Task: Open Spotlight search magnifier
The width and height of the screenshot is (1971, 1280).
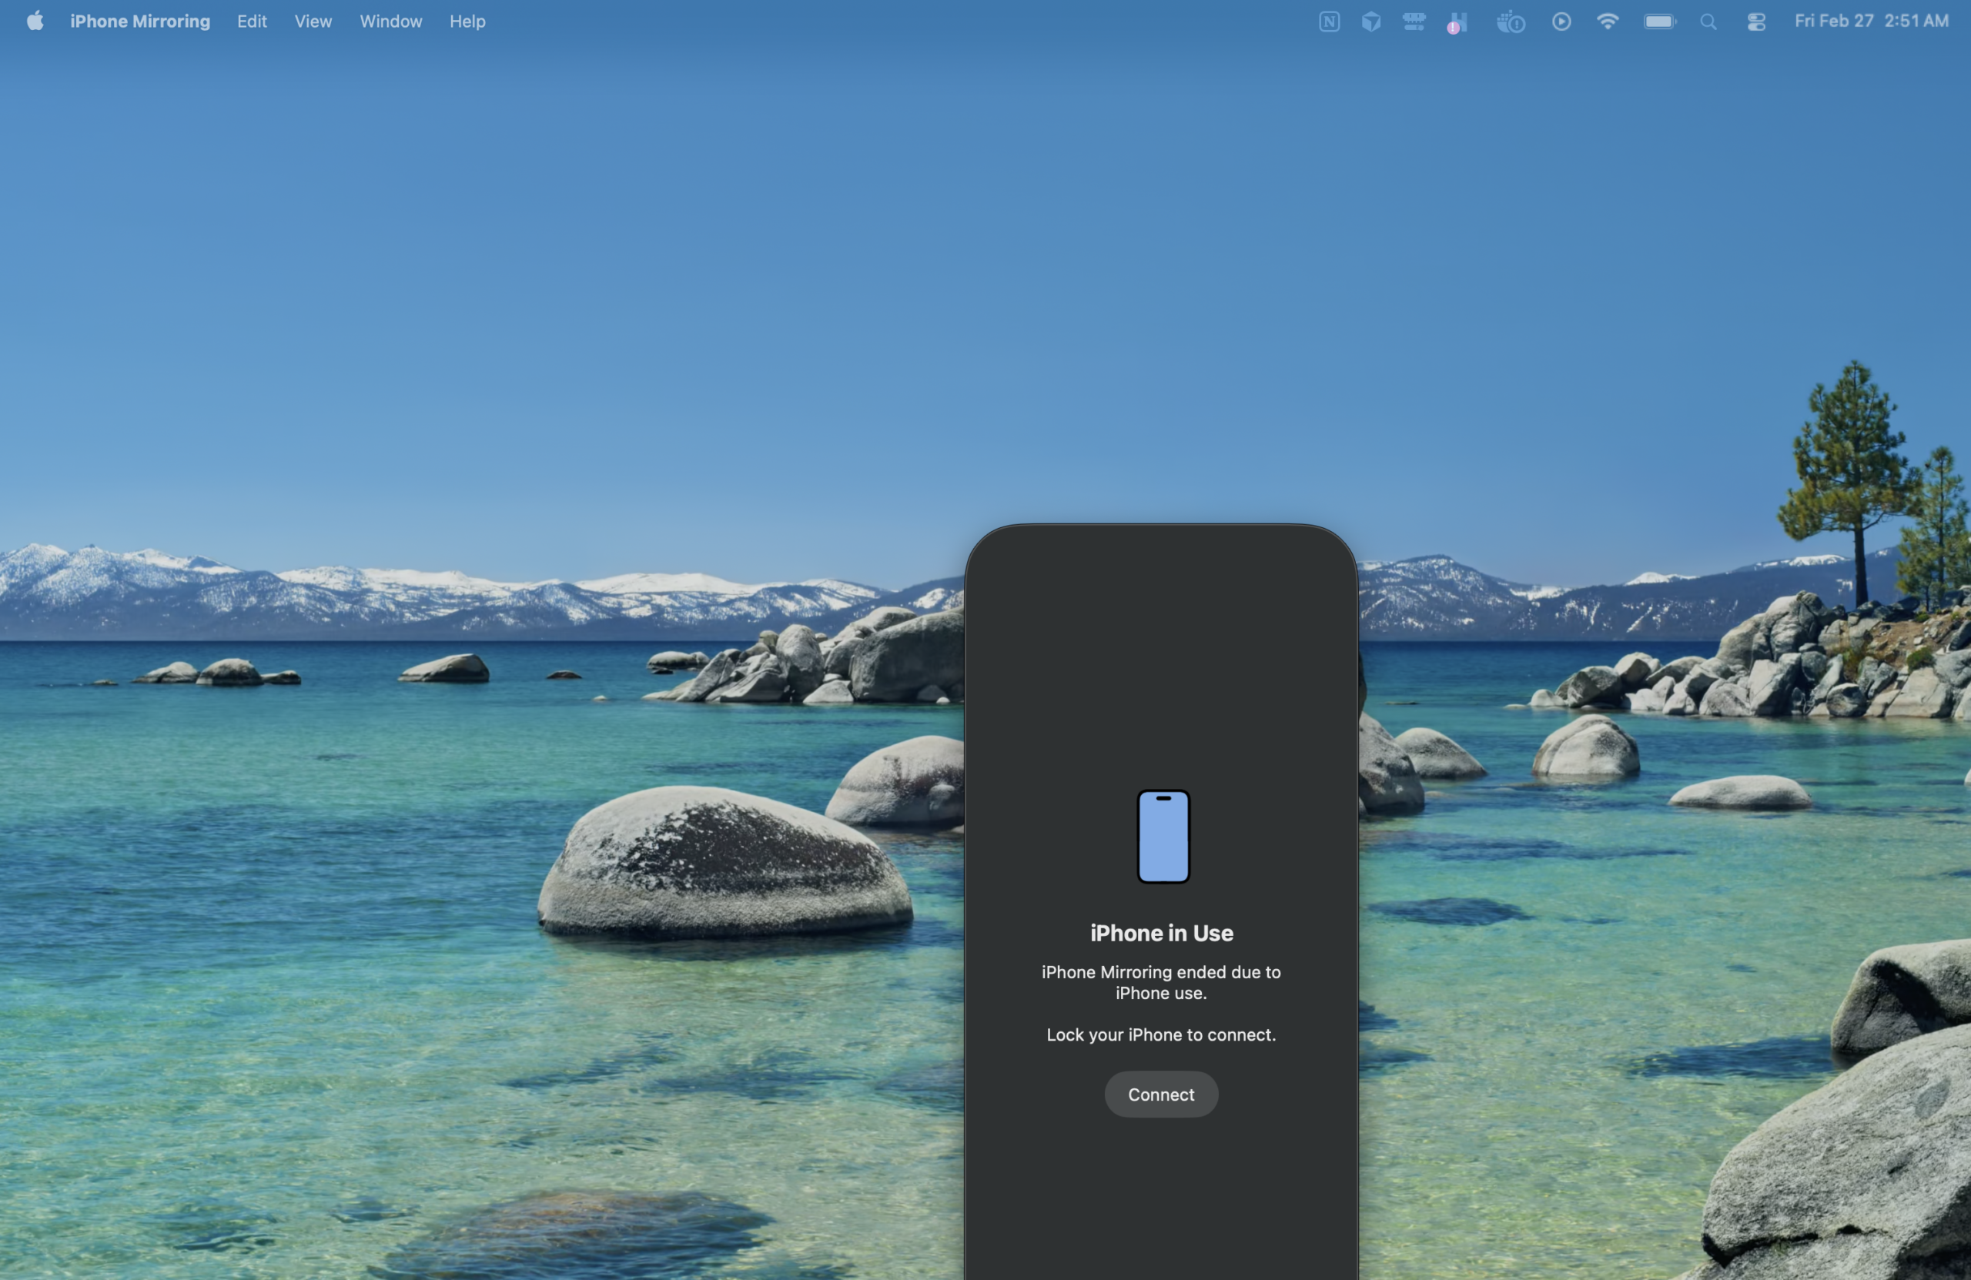Action: click(x=1708, y=22)
